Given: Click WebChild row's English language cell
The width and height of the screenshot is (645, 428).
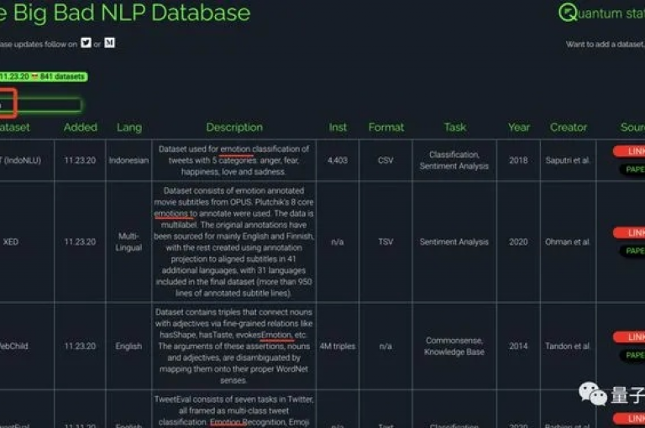Looking at the screenshot, I should pos(128,347).
